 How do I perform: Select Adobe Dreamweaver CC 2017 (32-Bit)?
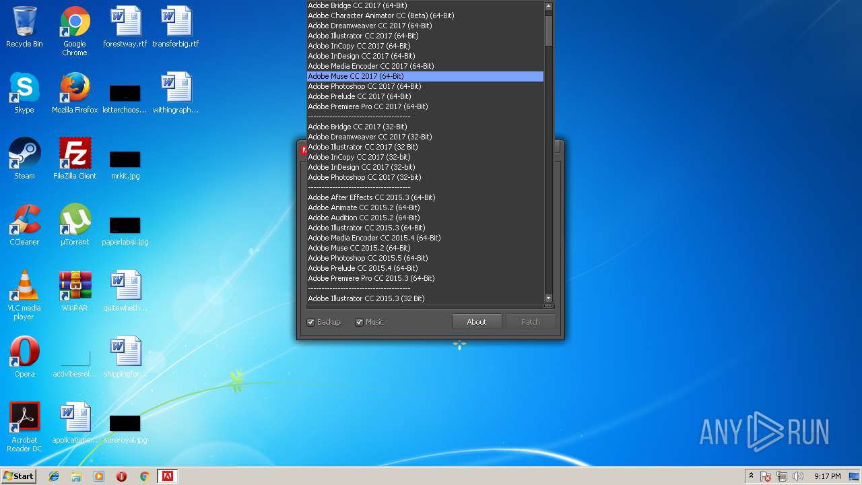(x=425, y=137)
